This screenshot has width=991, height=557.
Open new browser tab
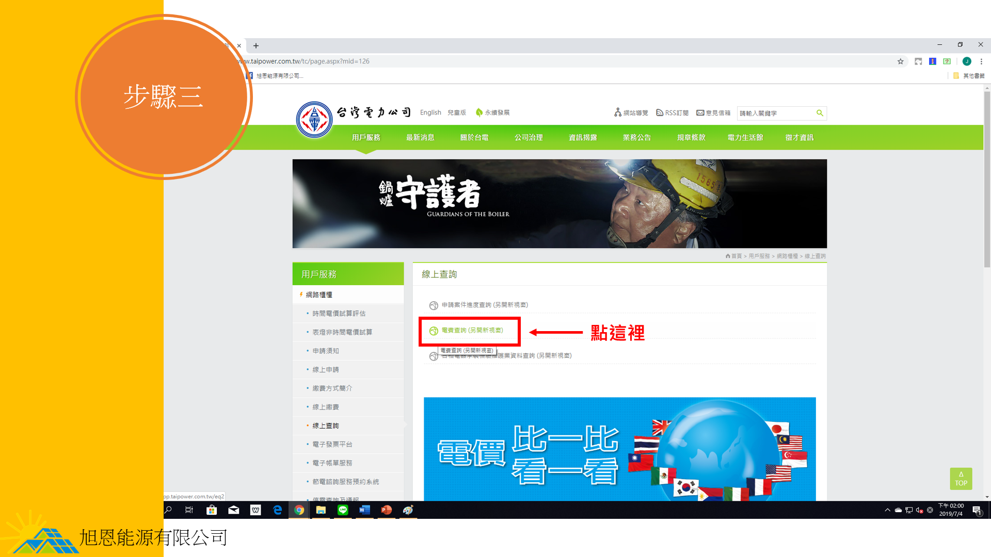[x=256, y=45]
